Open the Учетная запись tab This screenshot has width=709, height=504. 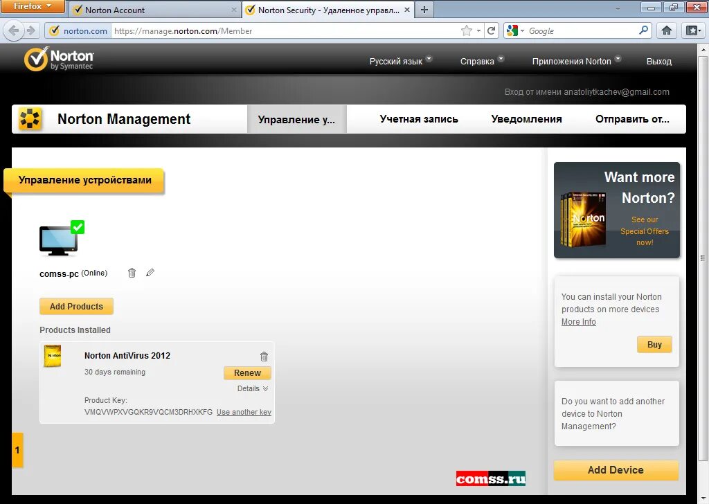pyautogui.click(x=419, y=119)
